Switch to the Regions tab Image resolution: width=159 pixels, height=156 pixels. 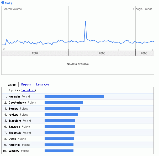[x=26, y=84]
